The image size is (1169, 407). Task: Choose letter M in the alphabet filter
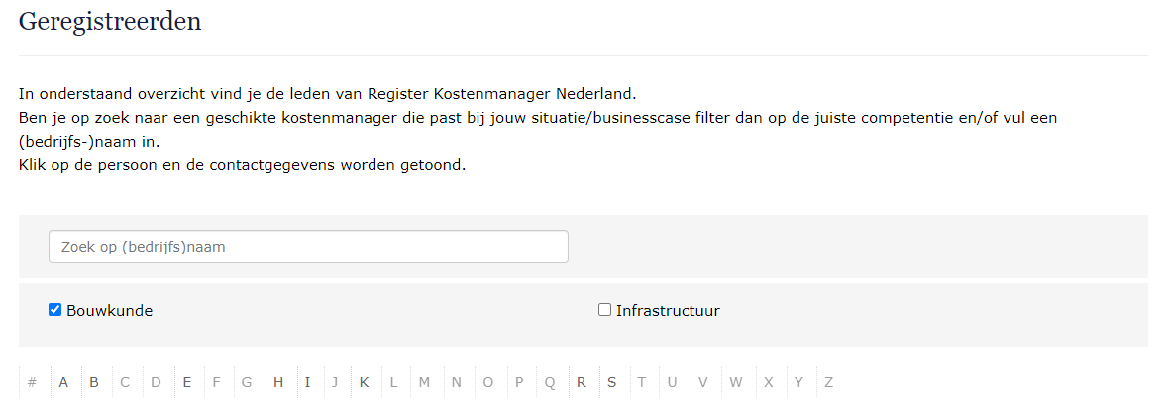(x=424, y=383)
